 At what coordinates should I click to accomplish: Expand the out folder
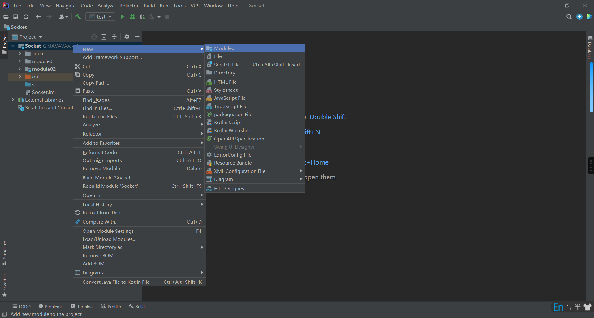(20, 77)
